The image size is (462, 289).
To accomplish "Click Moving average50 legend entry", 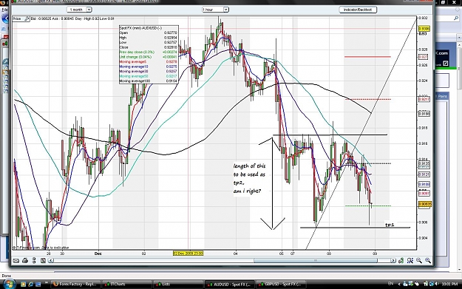I will 148,76.
